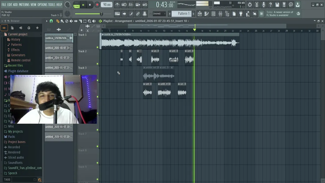The image size is (325, 183).
Task: Open audio editor scissors icon
Action: (x=257, y=5)
